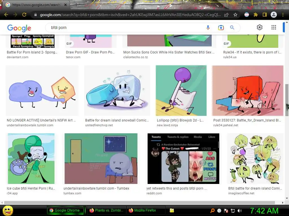The image size is (289, 216).
Task: View site information via the padlock icon
Action: point(36,15)
